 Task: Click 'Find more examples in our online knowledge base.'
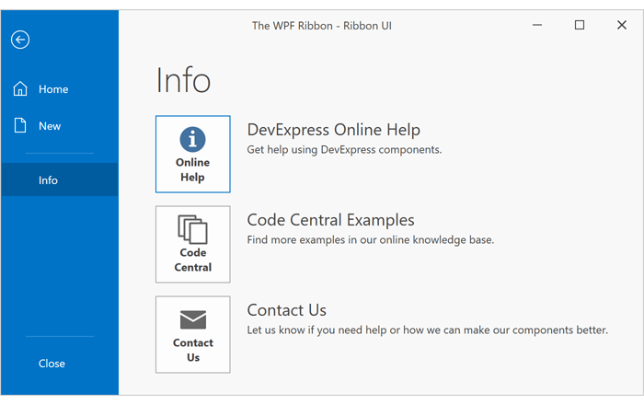tap(371, 240)
